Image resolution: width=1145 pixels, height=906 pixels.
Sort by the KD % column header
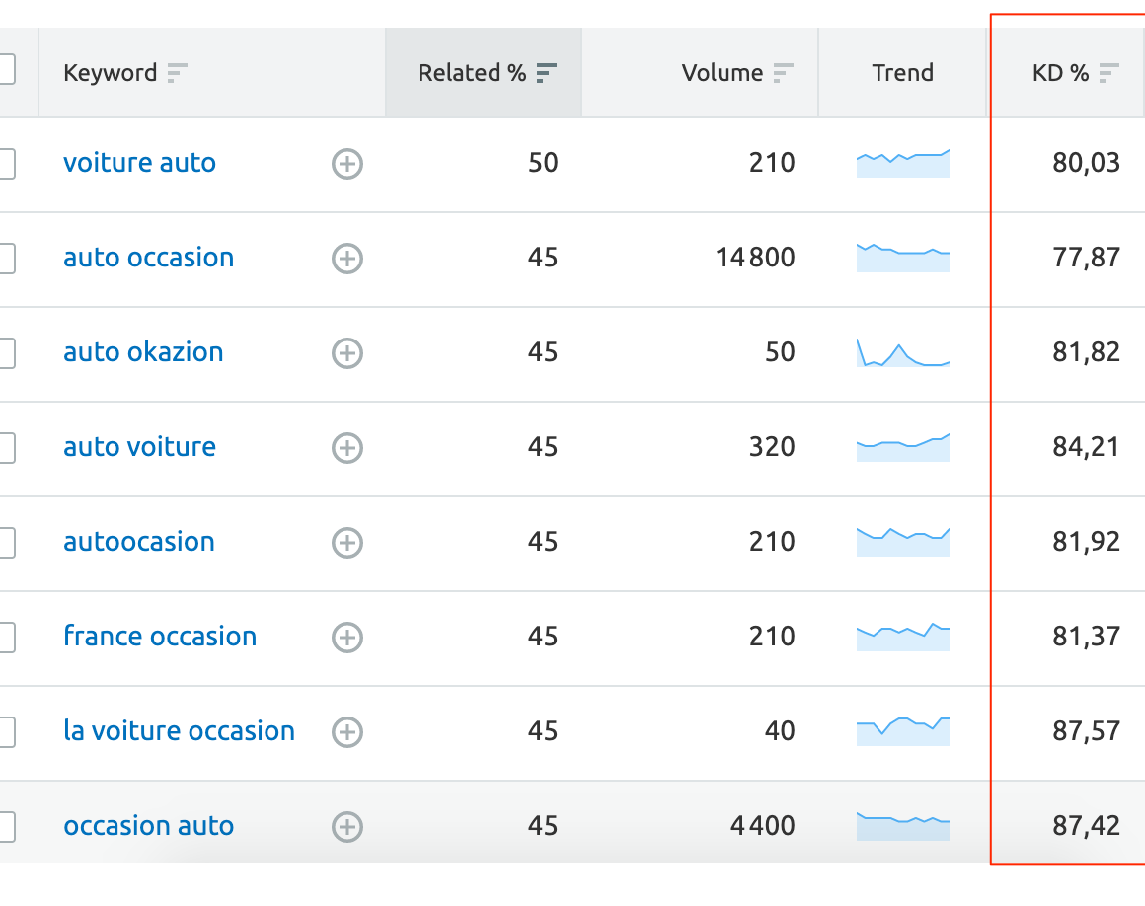pos(1109,73)
